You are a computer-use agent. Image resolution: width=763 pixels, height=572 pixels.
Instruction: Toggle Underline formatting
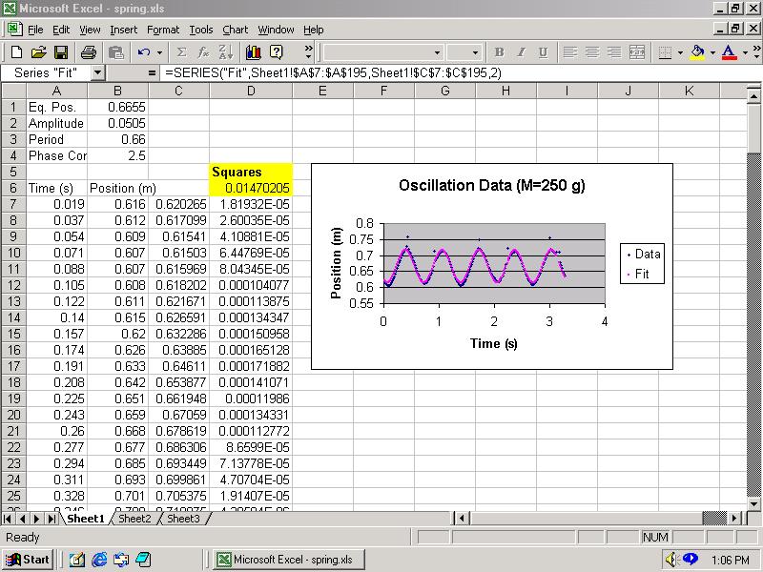(x=543, y=52)
